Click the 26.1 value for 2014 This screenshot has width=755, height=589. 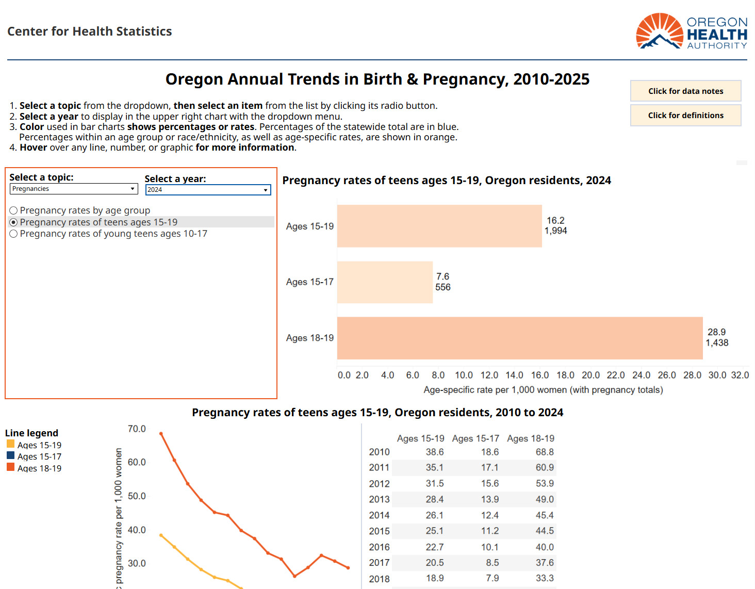435,515
